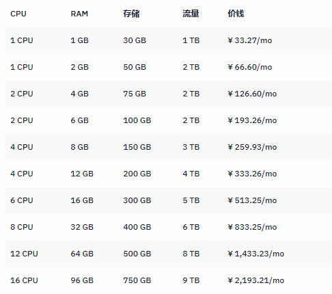The width and height of the screenshot is (332, 294).
Task: Select the ¥126.60/mo price cell
Action: pyautogui.click(x=252, y=94)
